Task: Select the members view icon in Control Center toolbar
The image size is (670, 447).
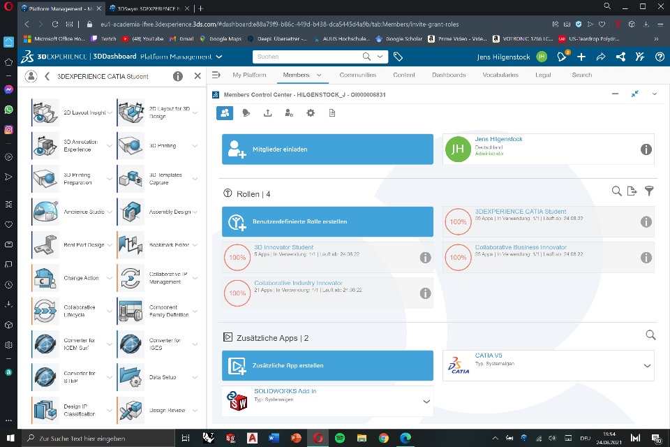Action: pos(225,113)
